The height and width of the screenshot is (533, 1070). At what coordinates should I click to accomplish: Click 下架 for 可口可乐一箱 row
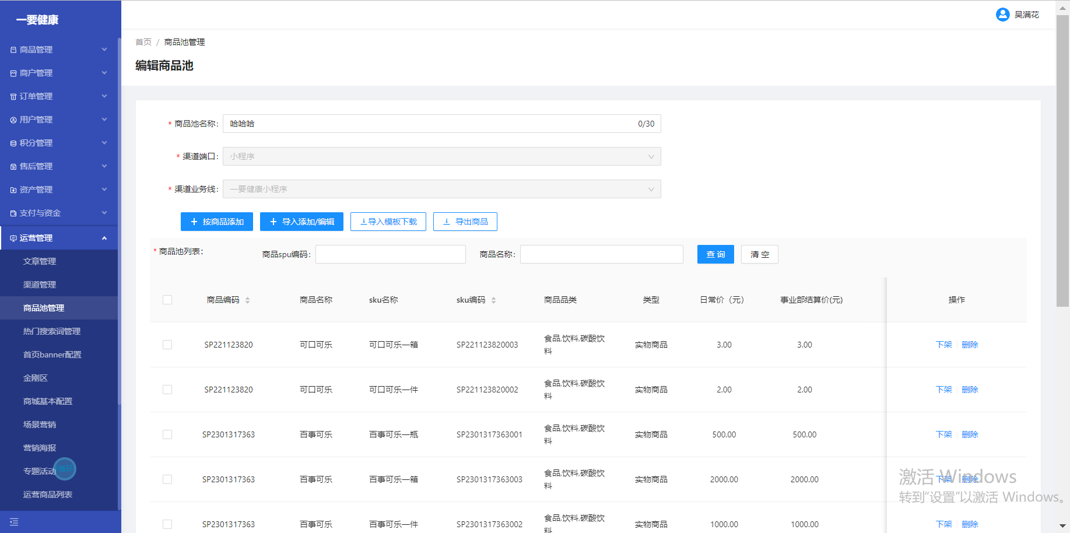click(x=943, y=345)
